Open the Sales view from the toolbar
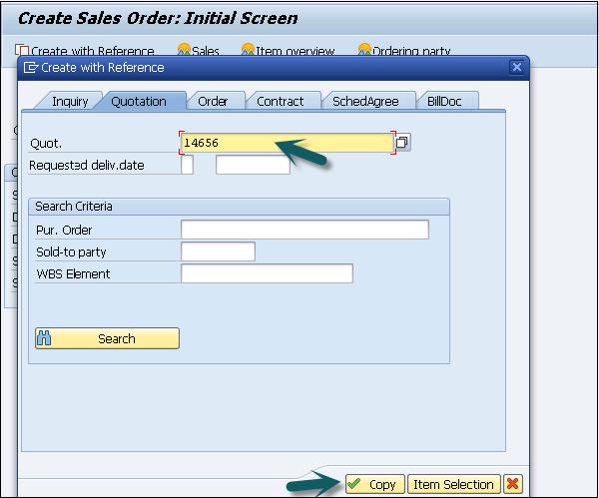The width and height of the screenshot is (599, 498). tap(198, 50)
